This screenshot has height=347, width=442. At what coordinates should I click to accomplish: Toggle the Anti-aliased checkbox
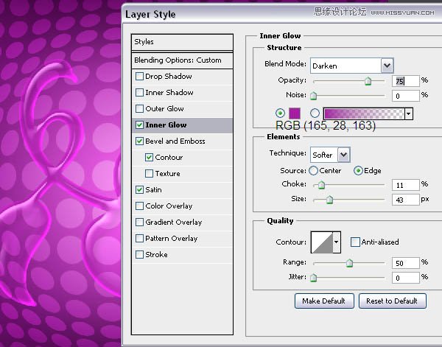point(355,242)
